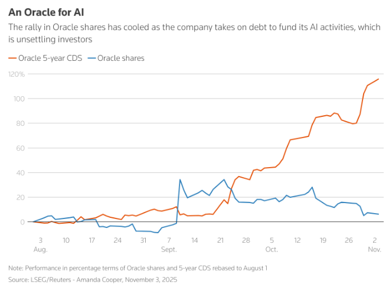Click the 120% y-axis label
389x284 pixels.
17,74
